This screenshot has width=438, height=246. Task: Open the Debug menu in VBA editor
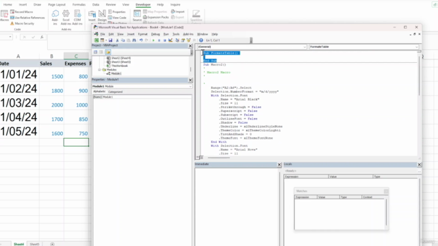point(155,34)
